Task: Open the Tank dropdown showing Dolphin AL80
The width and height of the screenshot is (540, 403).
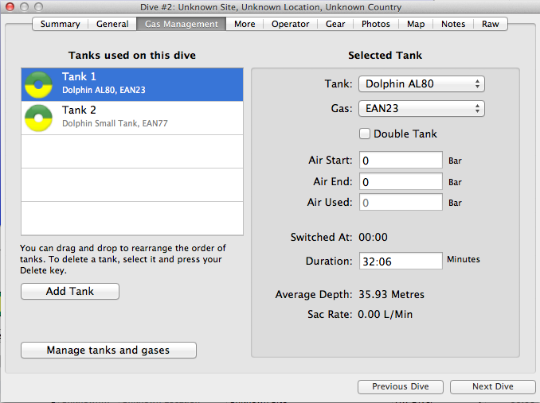Action: click(x=421, y=83)
